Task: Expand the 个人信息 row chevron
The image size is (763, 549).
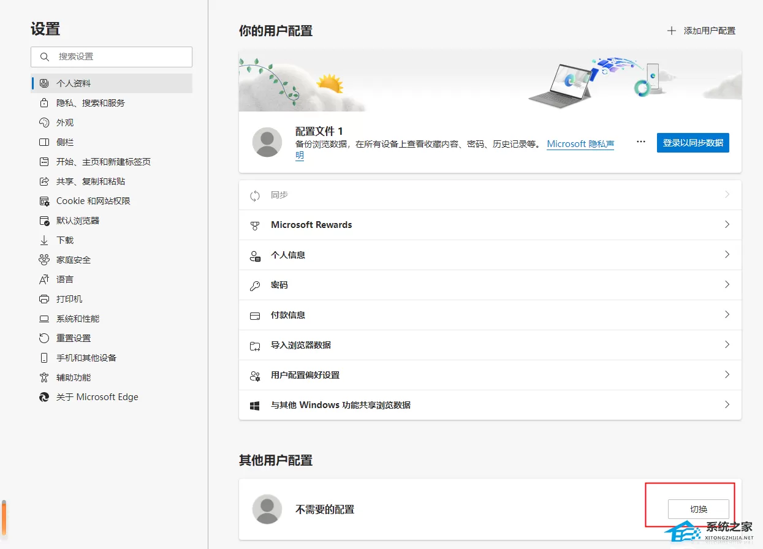Action: (x=727, y=254)
